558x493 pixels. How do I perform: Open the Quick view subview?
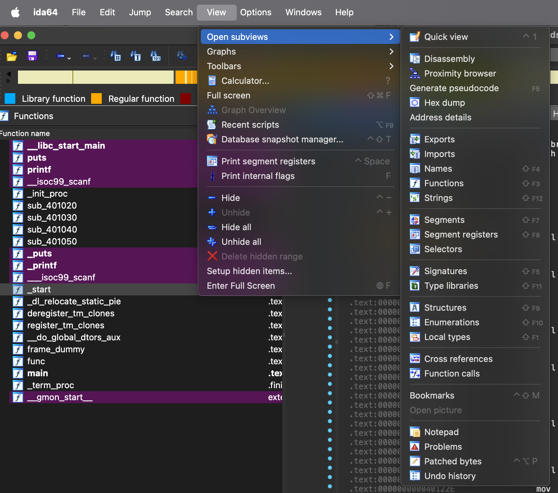click(475, 37)
